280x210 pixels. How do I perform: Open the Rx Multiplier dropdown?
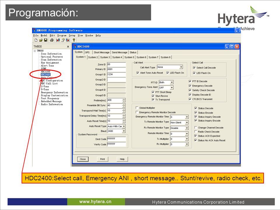[187, 144]
